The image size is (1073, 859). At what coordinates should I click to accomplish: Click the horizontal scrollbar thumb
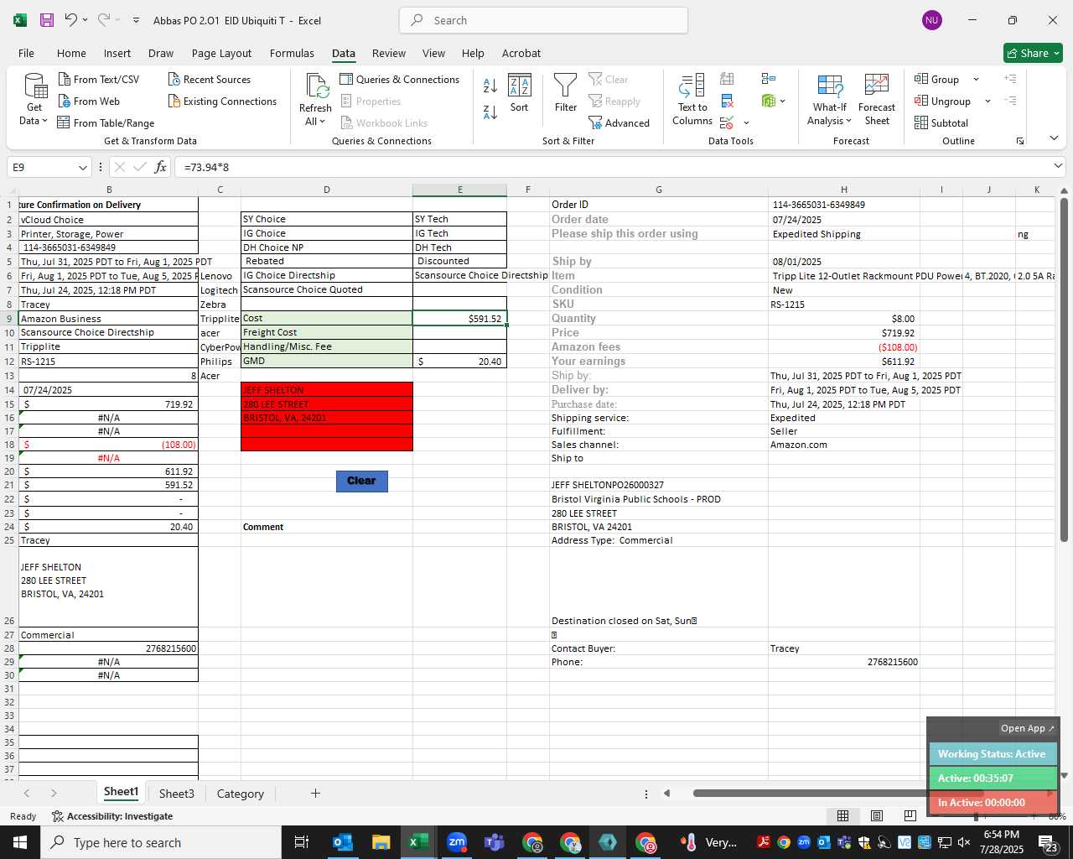[x=838, y=793]
